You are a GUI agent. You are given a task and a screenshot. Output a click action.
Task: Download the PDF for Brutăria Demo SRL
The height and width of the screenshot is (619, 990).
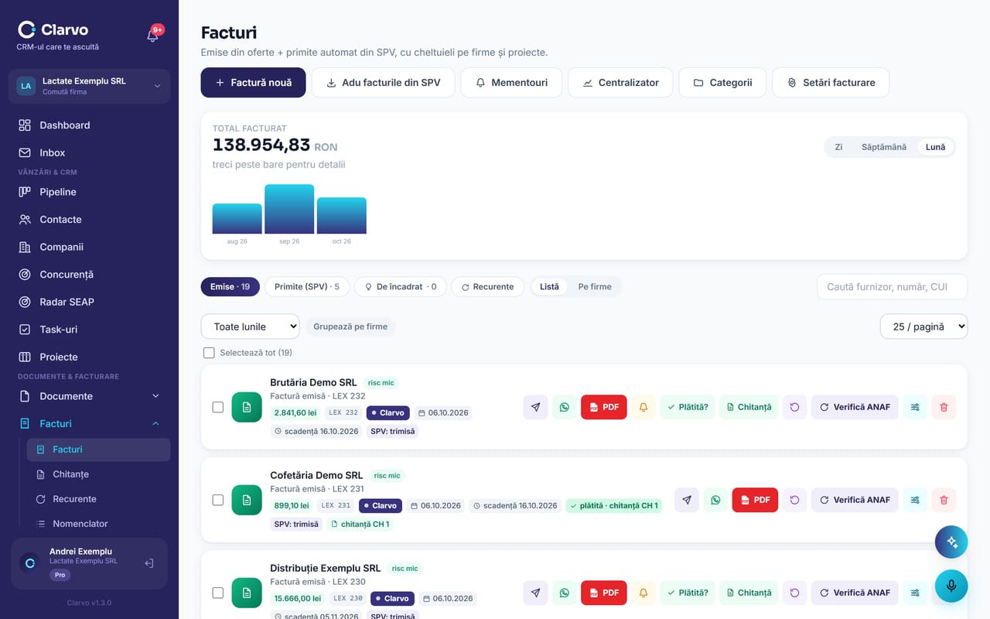(604, 407)
